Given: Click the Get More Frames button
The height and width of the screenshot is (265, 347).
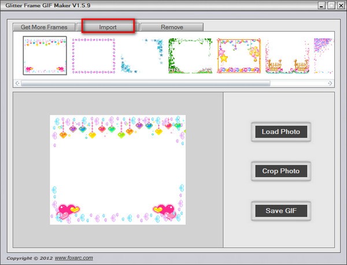Looking at the screenshot, I should point(45,27).
